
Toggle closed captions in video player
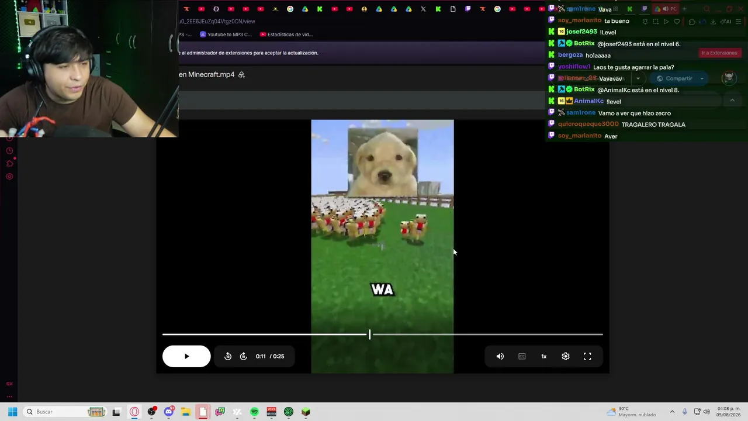(522, 356)
